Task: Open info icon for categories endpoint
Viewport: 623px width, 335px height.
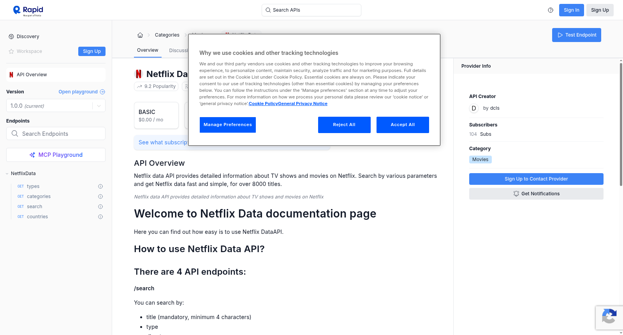Action: [x=100, y=196]
